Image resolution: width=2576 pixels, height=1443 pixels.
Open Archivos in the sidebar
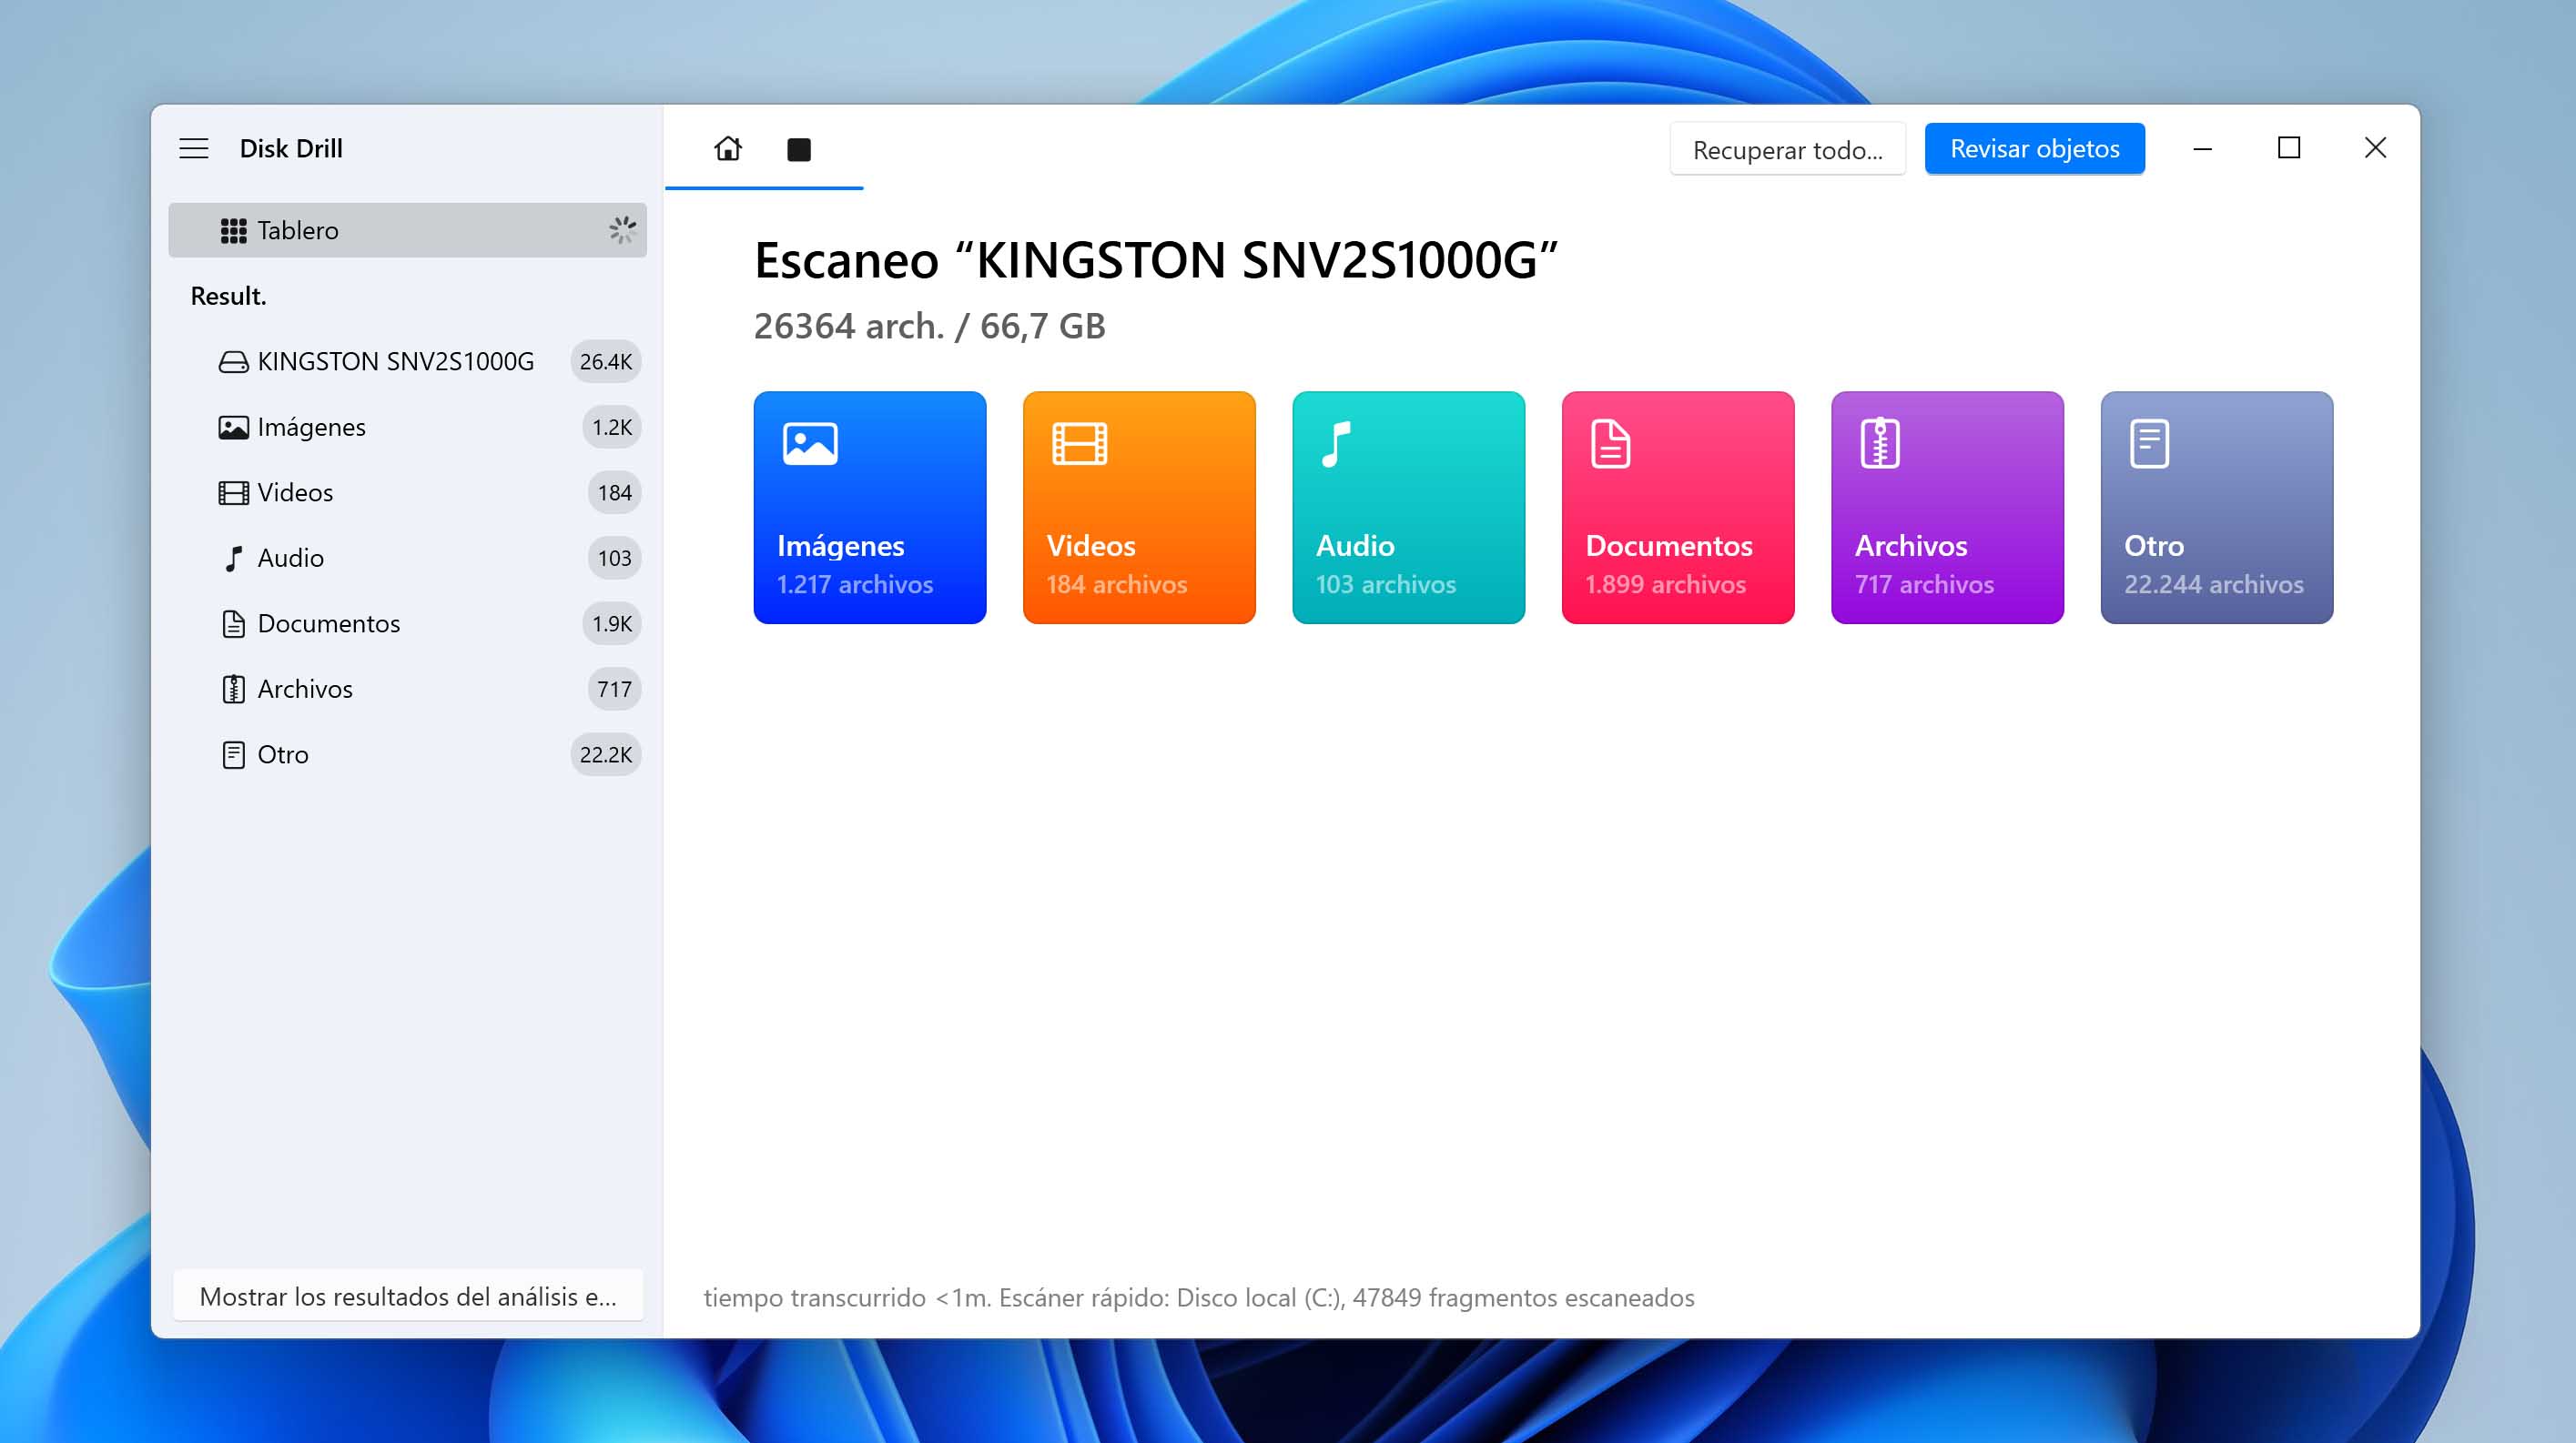(407, 690)
